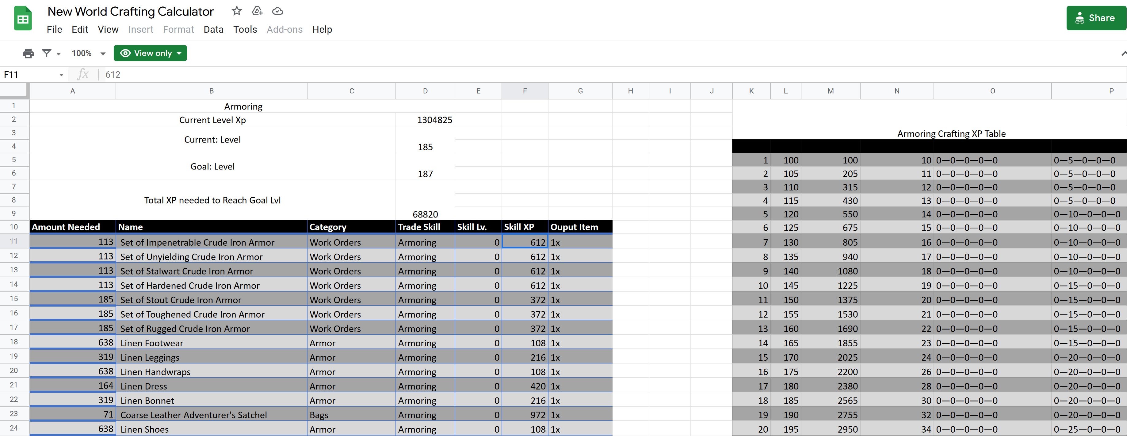Click the document title text
Image resolution: width=1127 pixels, height=436 pixels.
(130, 11)
